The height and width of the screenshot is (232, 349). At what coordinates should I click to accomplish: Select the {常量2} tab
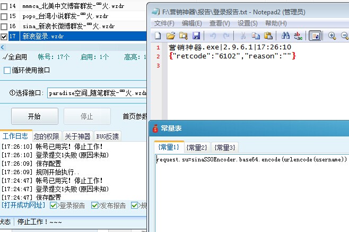(197, 148)
